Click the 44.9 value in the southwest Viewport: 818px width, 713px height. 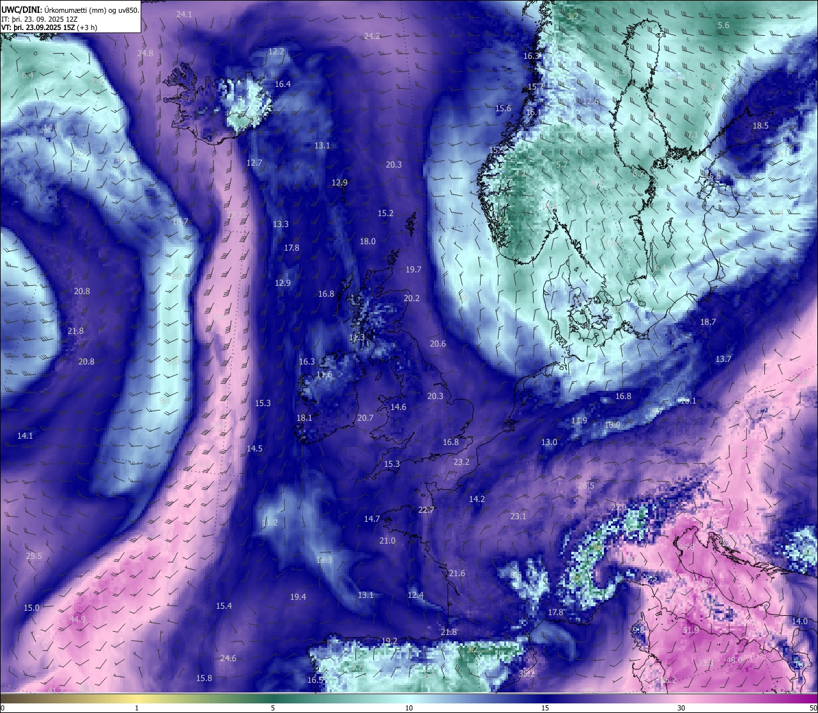(x=78, y=620)
